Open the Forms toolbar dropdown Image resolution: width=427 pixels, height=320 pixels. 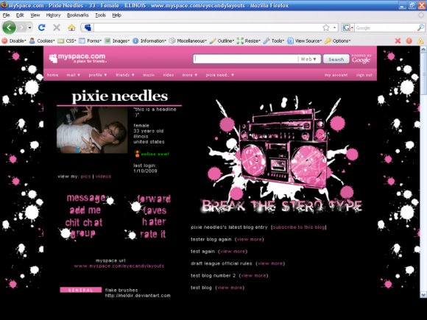click(x=91, y=40)
